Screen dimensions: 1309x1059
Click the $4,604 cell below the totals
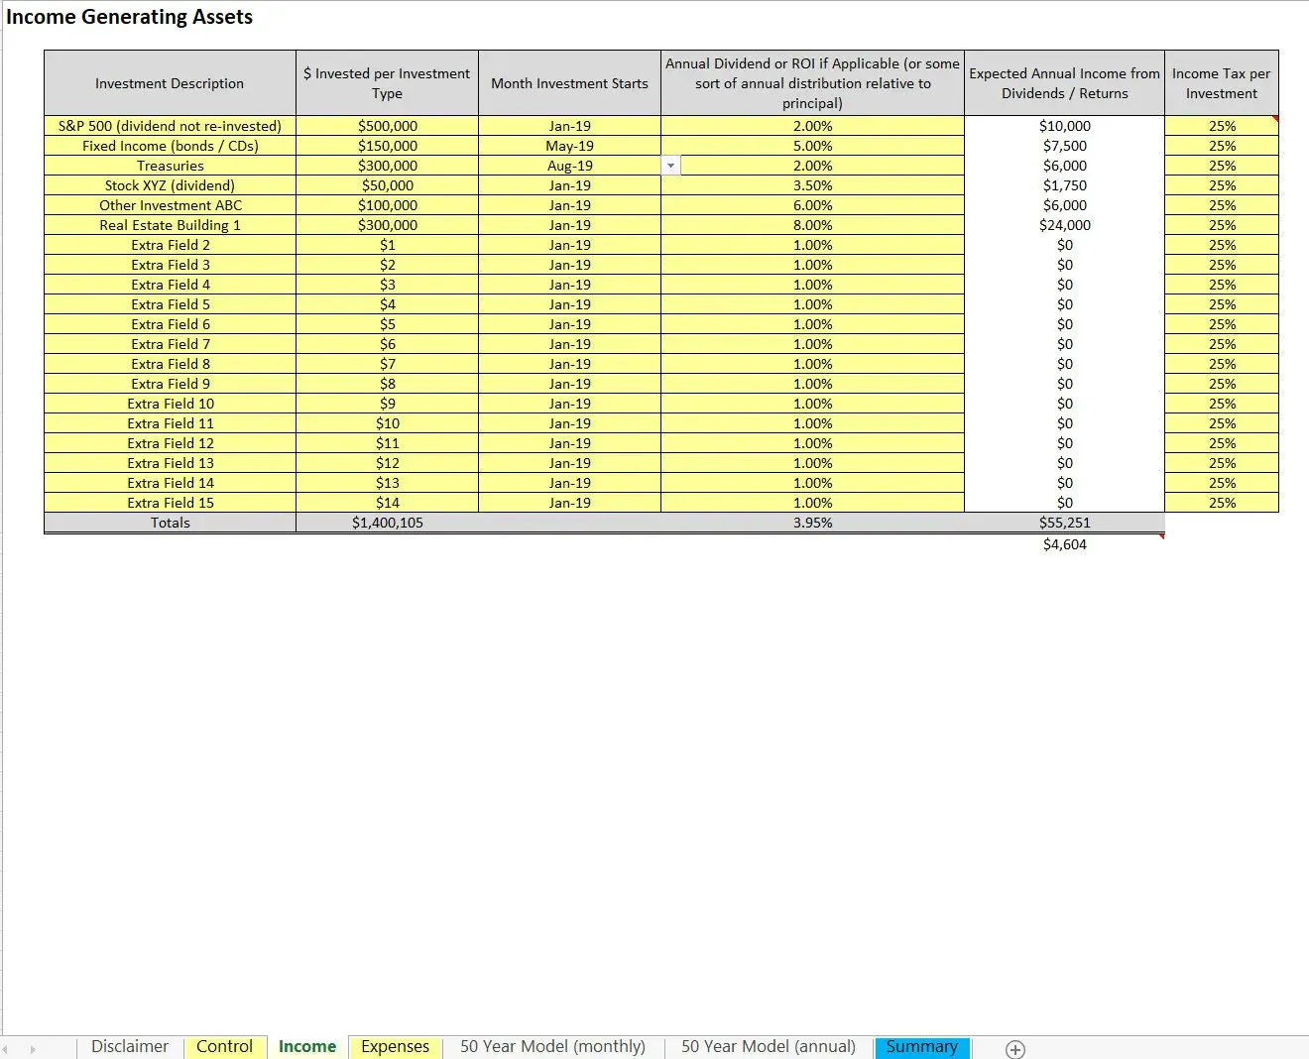(1064, 544)
